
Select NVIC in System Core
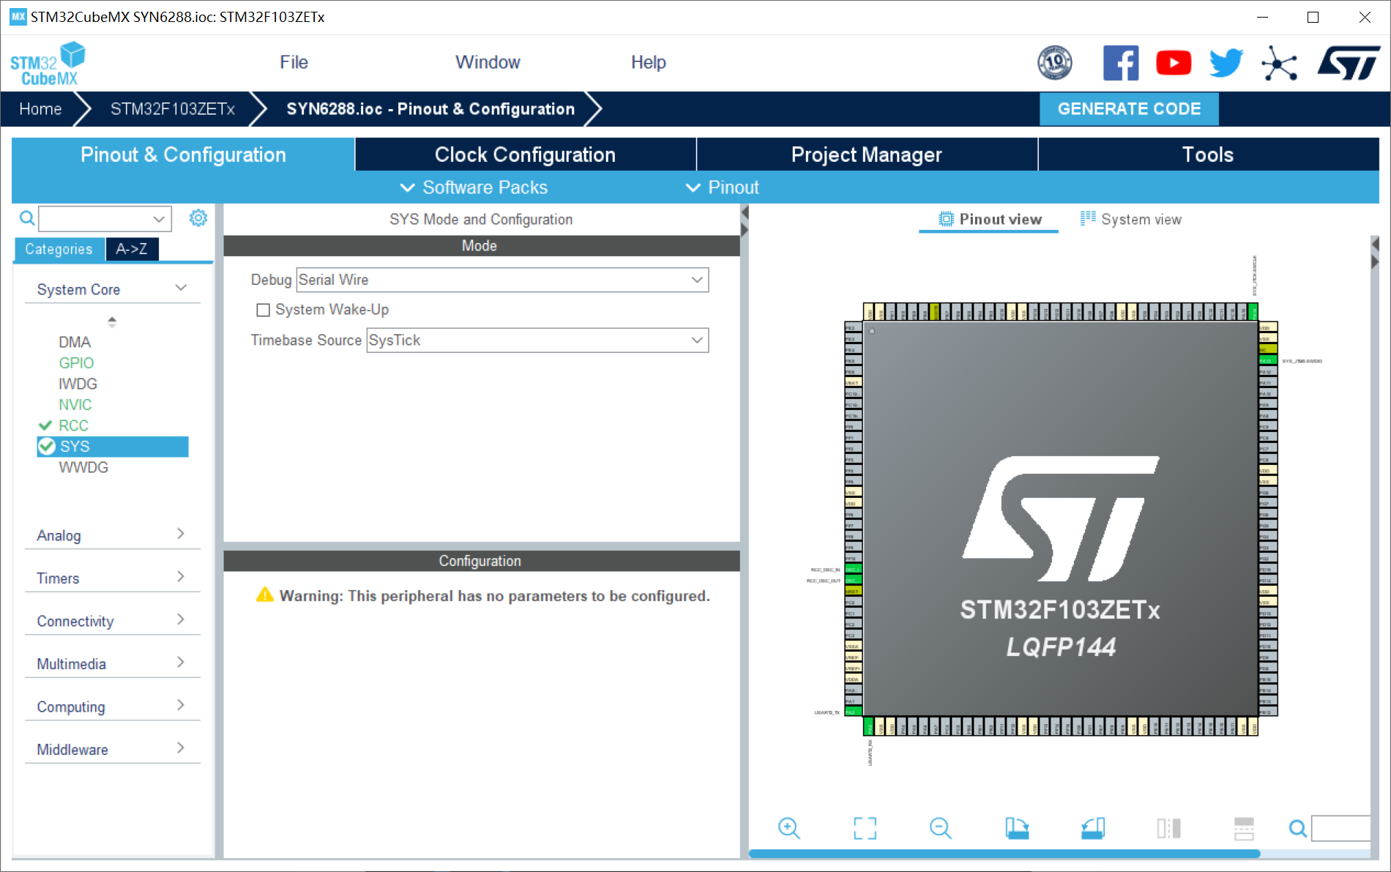[x=75, y=405]
